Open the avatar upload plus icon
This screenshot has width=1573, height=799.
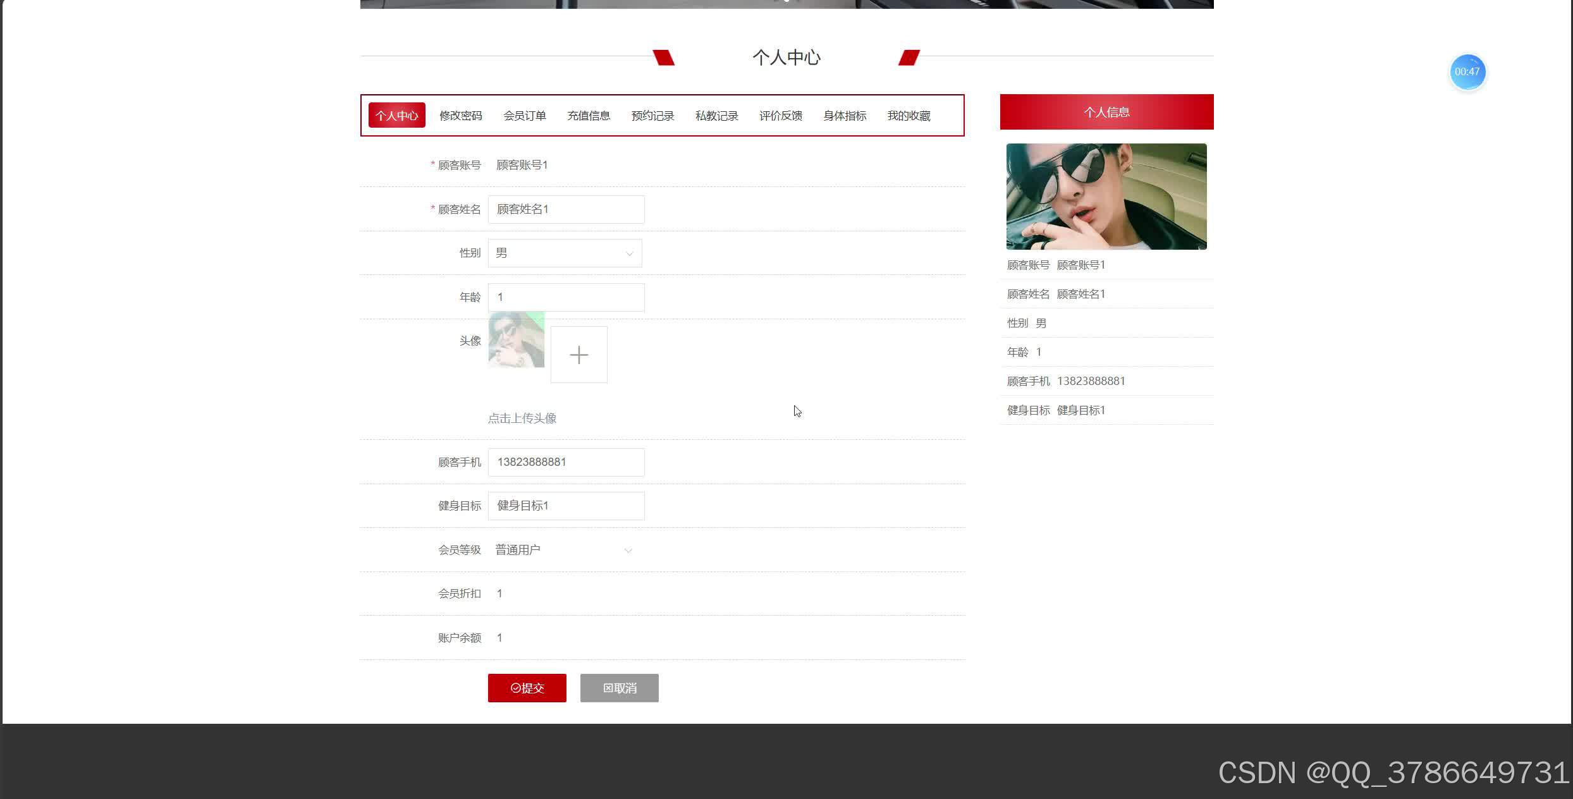click(578, 355)
